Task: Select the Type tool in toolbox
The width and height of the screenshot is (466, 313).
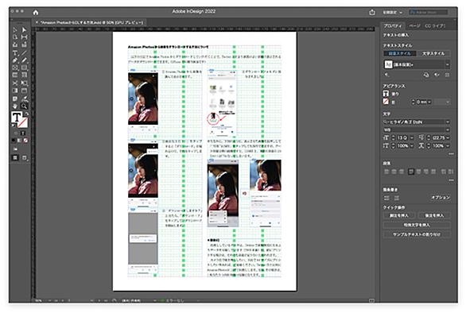Action: click(x=15, y=53)
